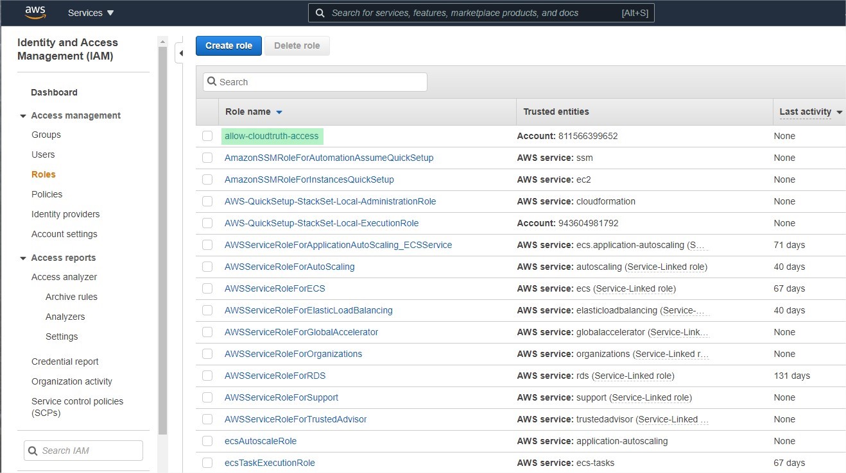The image size is (846, 473).
Task: Open AWSServiceRoleForTrustedAdvisor link
Action: coord(296,419)
